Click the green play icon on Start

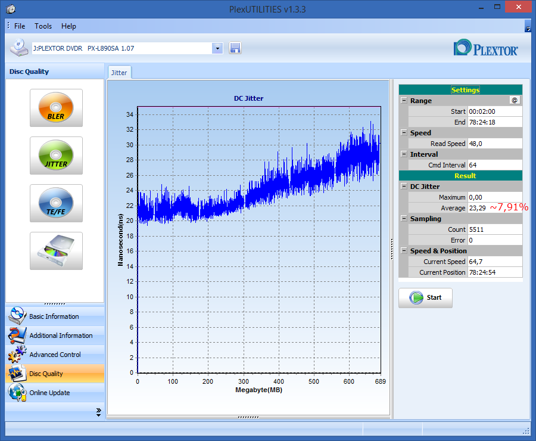coord(416,297)
